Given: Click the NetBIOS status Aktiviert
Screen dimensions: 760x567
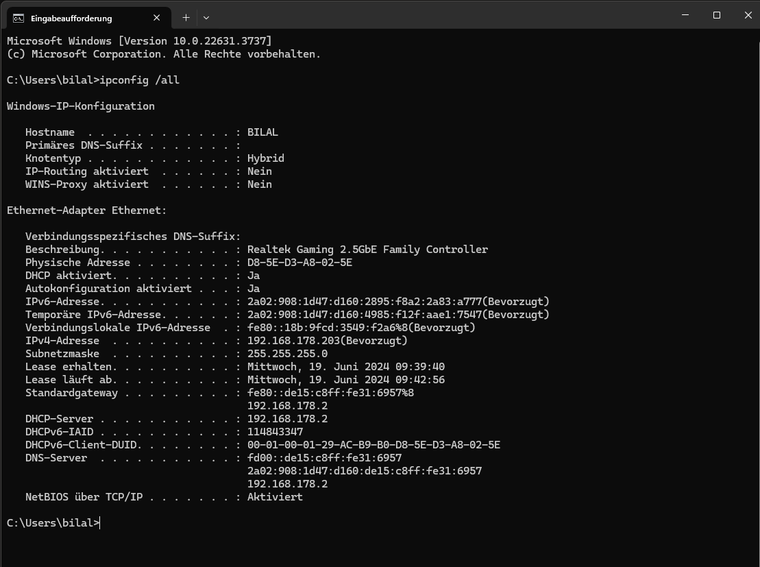Looking at the screenshot, I should (x=275, y=496).
